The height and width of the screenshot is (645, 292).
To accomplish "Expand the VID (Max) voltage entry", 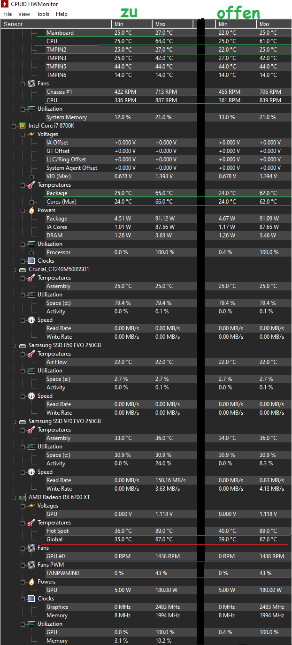I will 31,176.
